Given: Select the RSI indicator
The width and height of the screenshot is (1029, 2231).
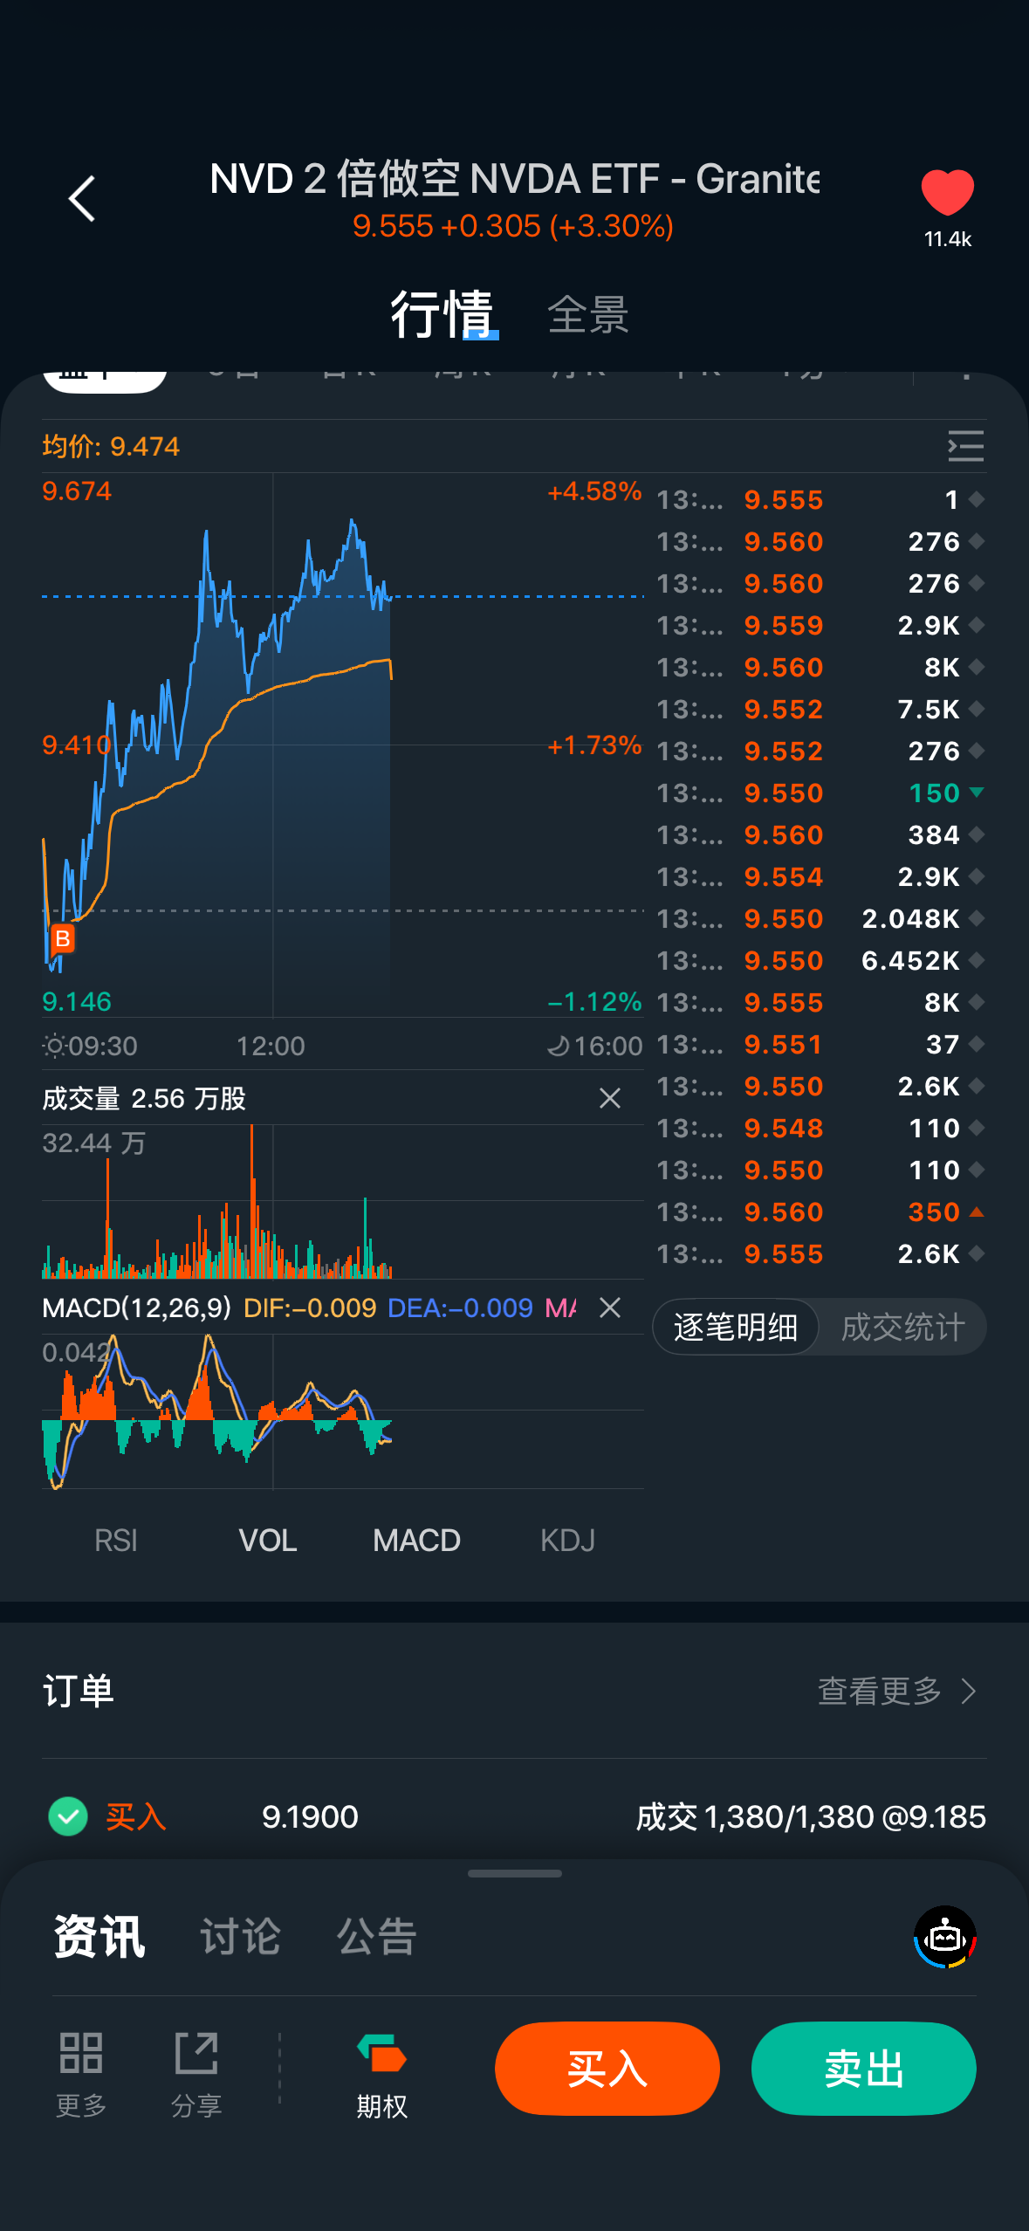Looking at the screenshot, I should (x=116, y=1541).
